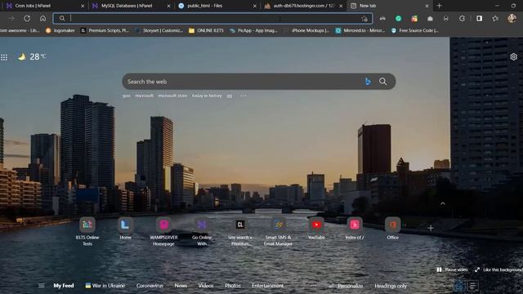The width and height of the screenshot is (523, 294).
Task: Go to the browser home page icon
Action: (42, 19)
